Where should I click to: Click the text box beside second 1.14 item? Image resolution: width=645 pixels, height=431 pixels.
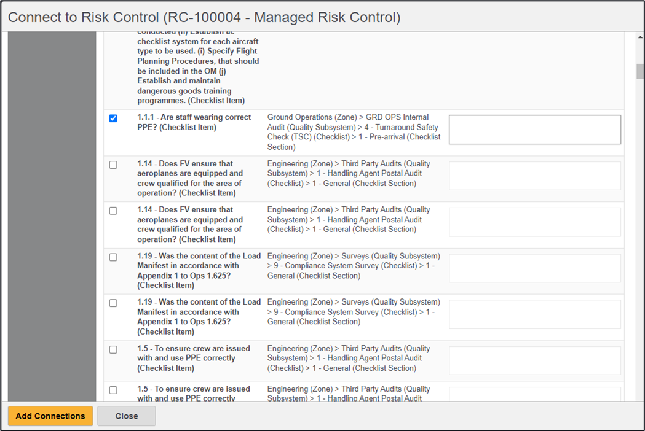click(534, 222)
